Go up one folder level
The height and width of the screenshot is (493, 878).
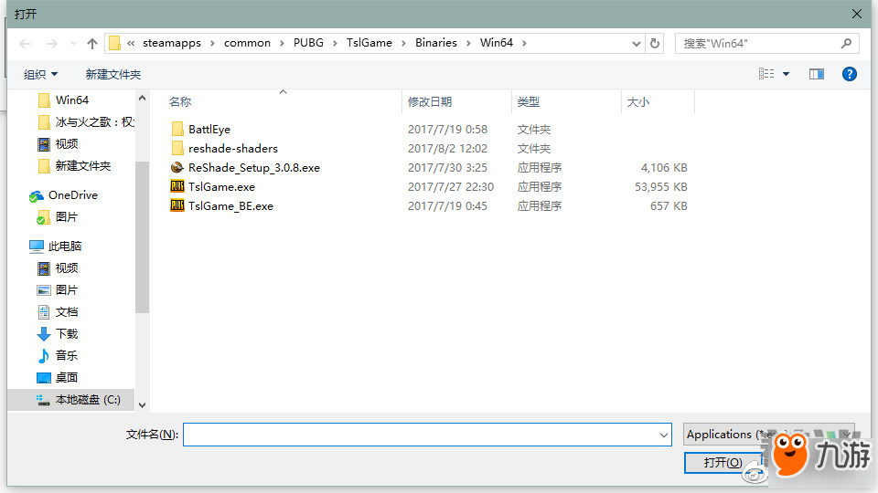click(x=92, y=44)
